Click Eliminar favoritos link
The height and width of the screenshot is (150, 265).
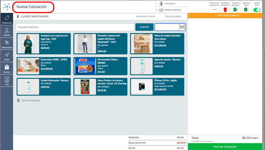31,100
